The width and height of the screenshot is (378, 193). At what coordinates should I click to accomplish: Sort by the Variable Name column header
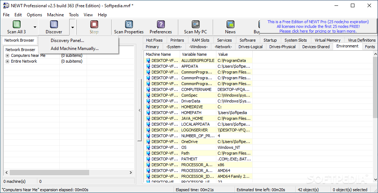198,54
